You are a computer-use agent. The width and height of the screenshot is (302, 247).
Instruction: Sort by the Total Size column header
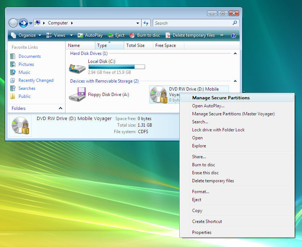[x=139, y=45]
